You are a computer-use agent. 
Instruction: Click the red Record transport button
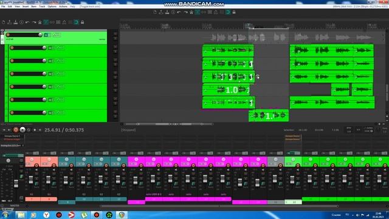pos(16,130)
